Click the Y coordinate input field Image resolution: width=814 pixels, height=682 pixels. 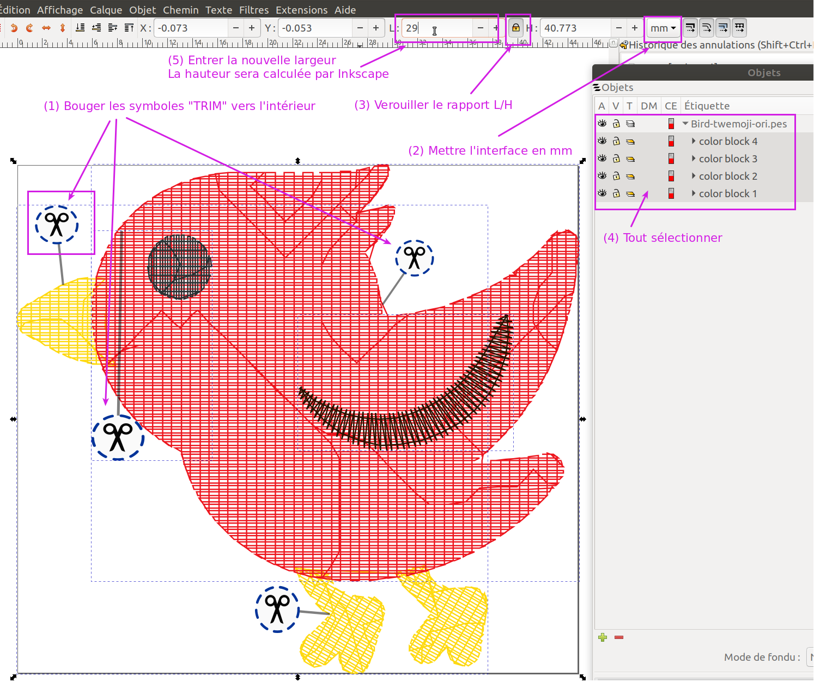point(315,28)
